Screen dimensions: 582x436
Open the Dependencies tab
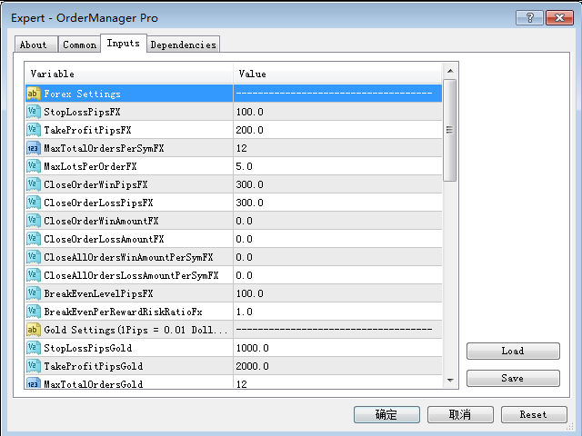(x=183, y=45)
